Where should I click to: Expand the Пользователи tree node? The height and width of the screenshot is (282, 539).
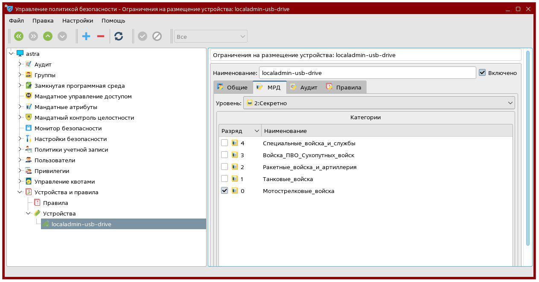click(20, 160)
